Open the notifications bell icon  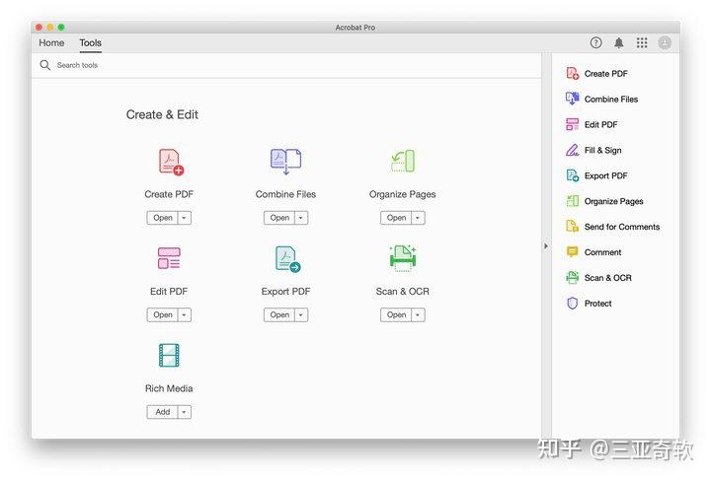point(619,43)
